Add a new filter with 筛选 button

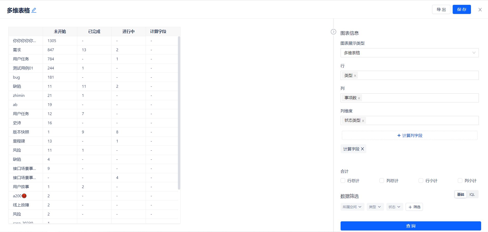pos(414,207)
